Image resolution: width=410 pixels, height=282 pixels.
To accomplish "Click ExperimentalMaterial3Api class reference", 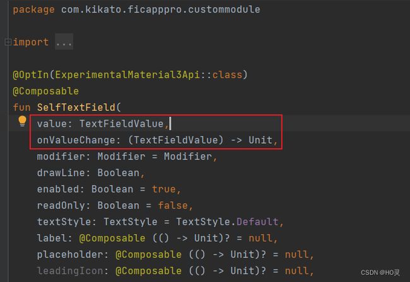I will [x=127, y=75].
